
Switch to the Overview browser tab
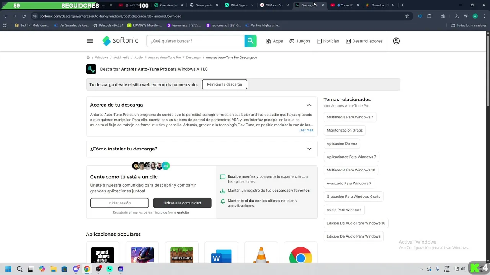pos(168,5)
